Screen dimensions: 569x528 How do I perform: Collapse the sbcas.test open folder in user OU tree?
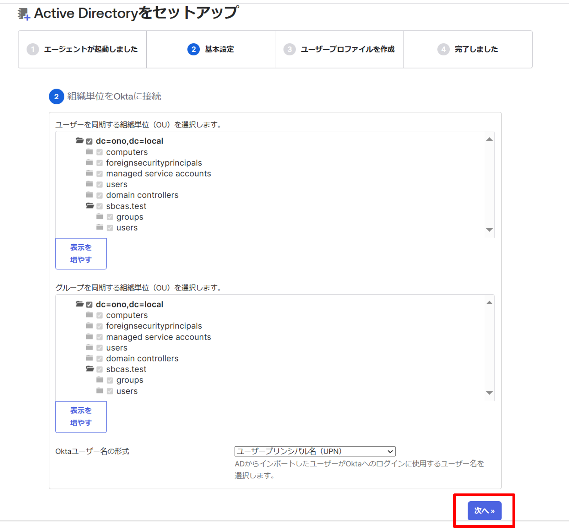[90, 206]
